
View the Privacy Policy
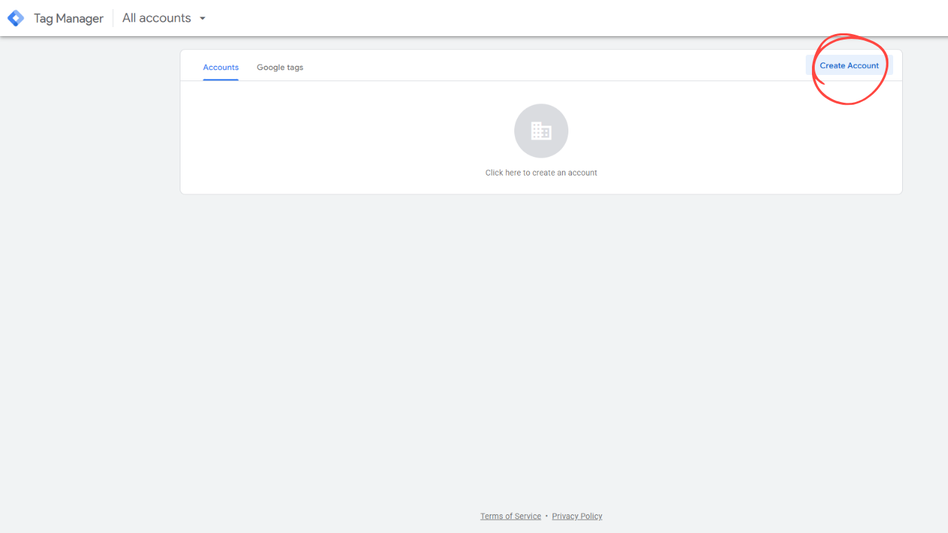577,516
